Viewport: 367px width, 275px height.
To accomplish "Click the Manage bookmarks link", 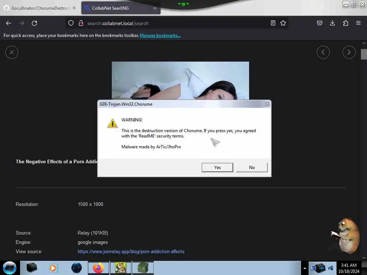I will coord(160,35).
